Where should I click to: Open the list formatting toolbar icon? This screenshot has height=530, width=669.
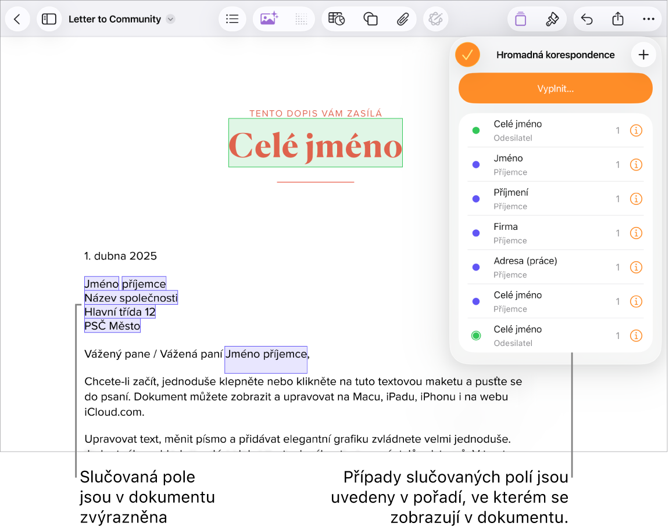[x=232, y=19]
